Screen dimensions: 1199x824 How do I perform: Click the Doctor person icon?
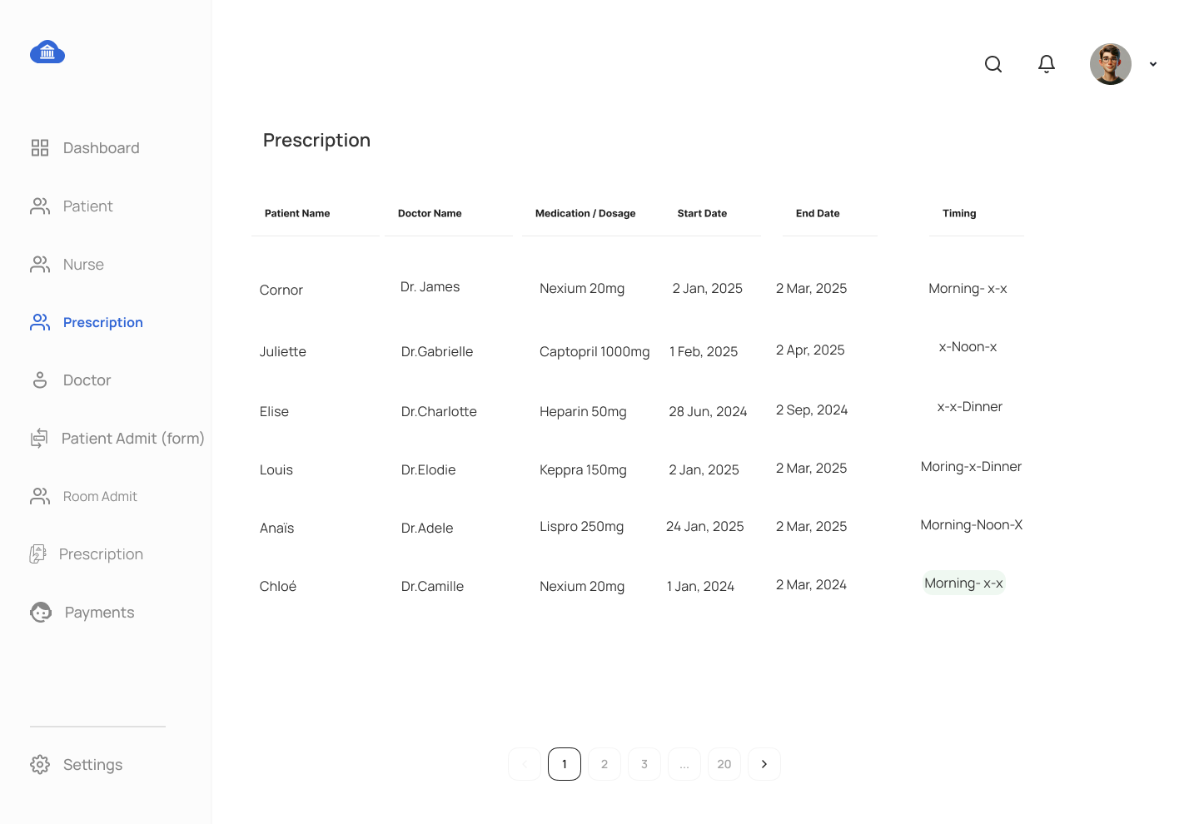click(x=40, y=380)
